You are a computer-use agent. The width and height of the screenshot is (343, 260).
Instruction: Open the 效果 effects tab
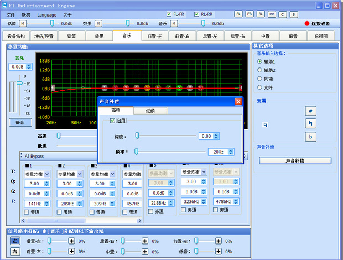click(x=99, y=36)
